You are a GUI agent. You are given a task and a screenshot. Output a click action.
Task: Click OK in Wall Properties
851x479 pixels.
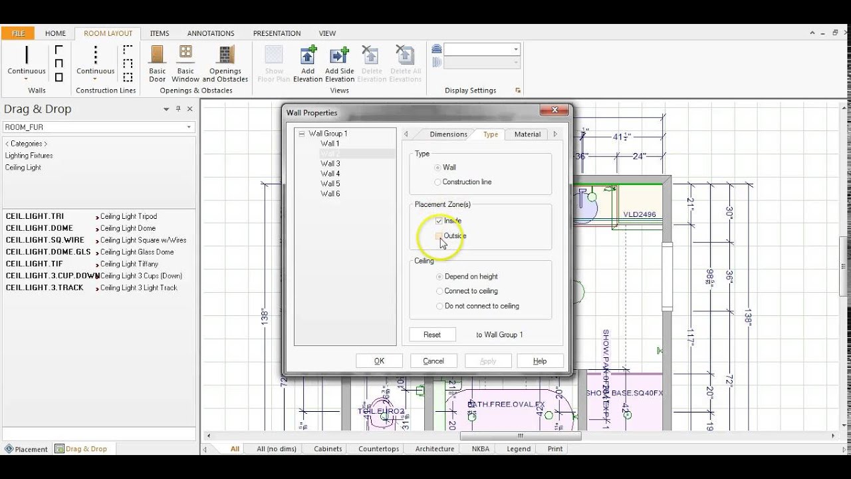coord(379,361)
